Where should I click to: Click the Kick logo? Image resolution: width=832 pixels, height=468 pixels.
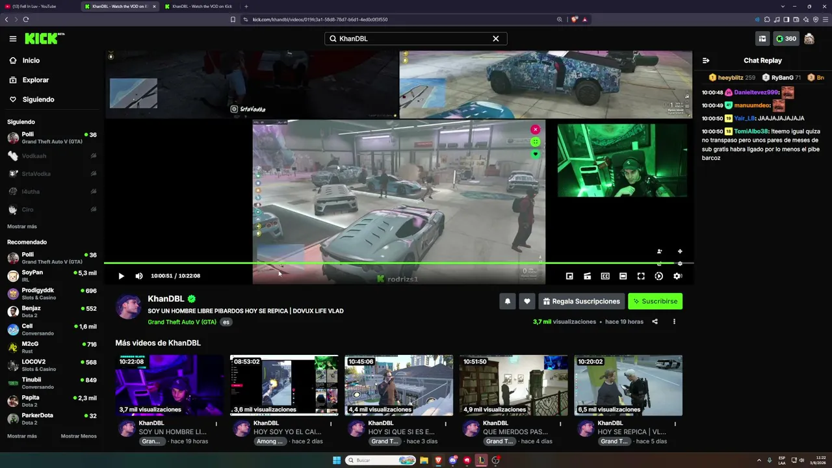click(45, 39)
